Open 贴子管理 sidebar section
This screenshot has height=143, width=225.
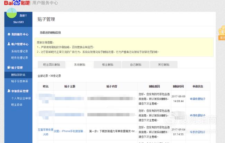coord(17,68)
